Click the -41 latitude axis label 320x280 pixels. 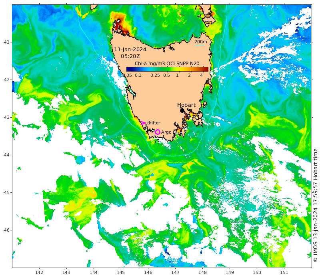6,42
